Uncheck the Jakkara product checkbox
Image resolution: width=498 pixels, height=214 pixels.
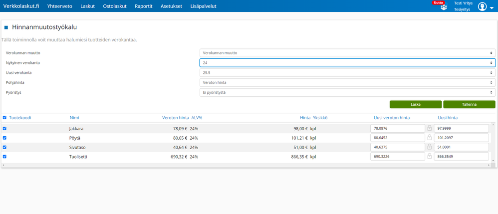pos(4,129)
